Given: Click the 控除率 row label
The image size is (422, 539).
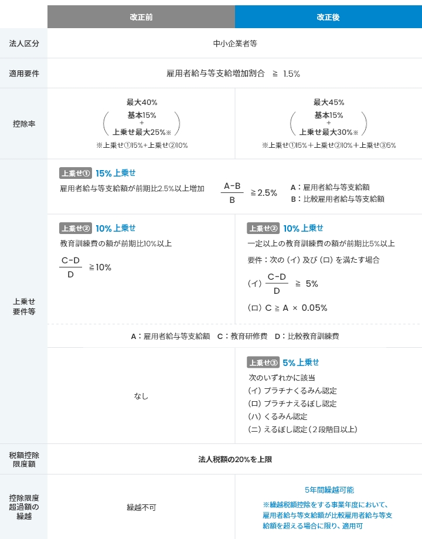Looking at the screenshot, I should click(23, 124).
